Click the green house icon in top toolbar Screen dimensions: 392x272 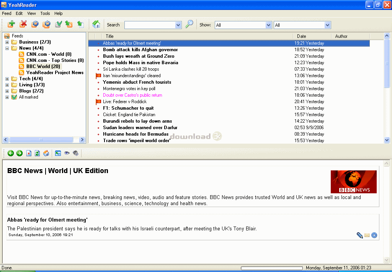(96, 24)
